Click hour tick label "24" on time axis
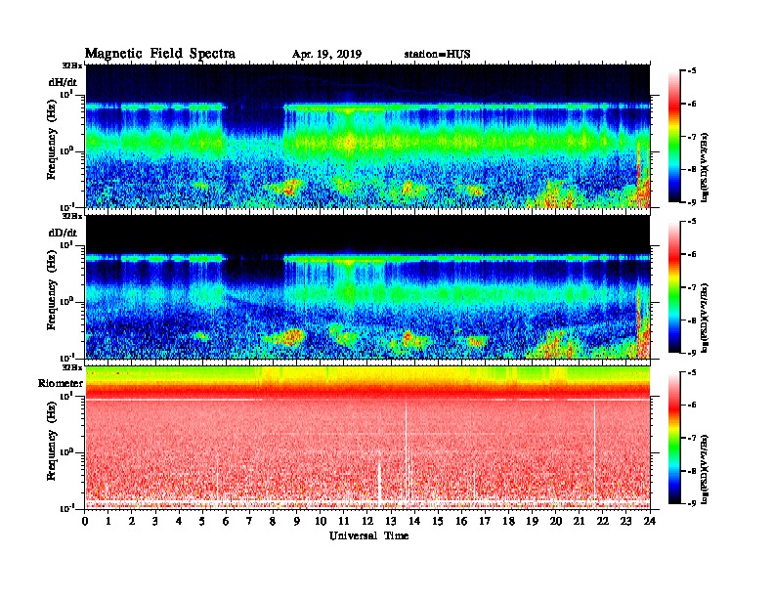 pos(650,521)
